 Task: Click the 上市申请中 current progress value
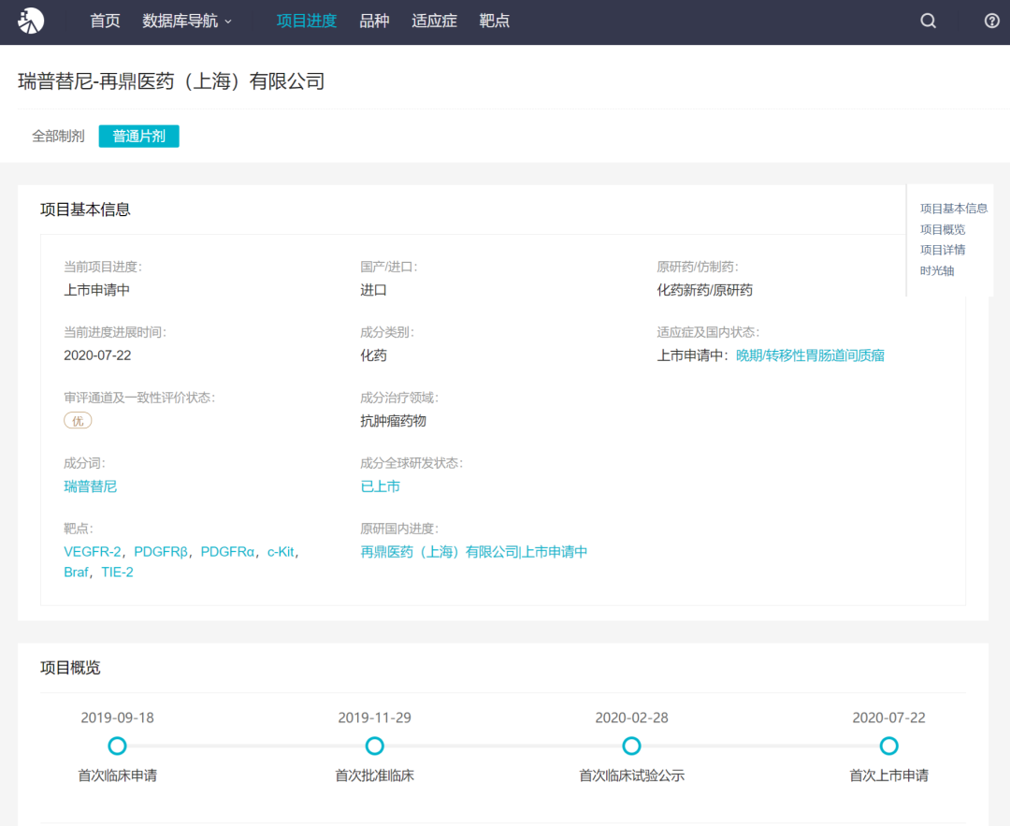[x=96, y=290]
